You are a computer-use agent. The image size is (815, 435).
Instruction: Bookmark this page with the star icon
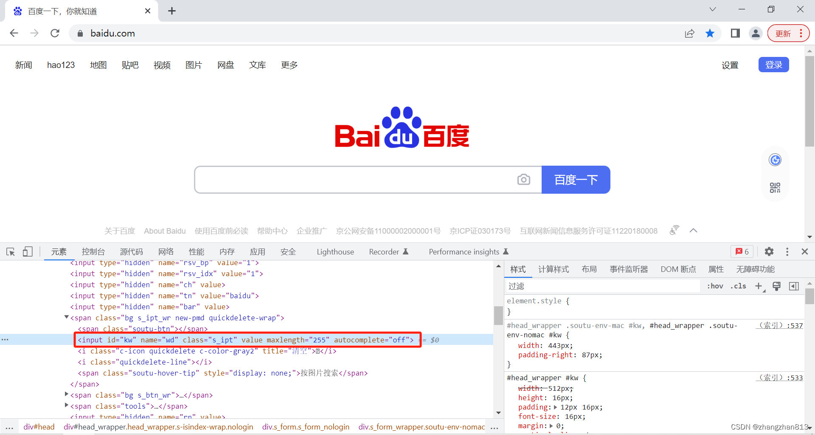point(710,33)
